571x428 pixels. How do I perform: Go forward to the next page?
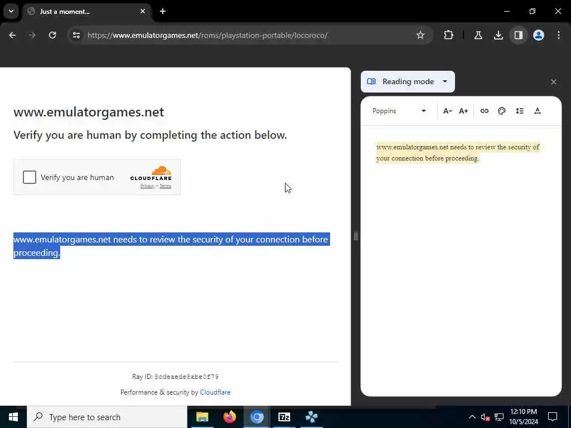tap(32, 35)
